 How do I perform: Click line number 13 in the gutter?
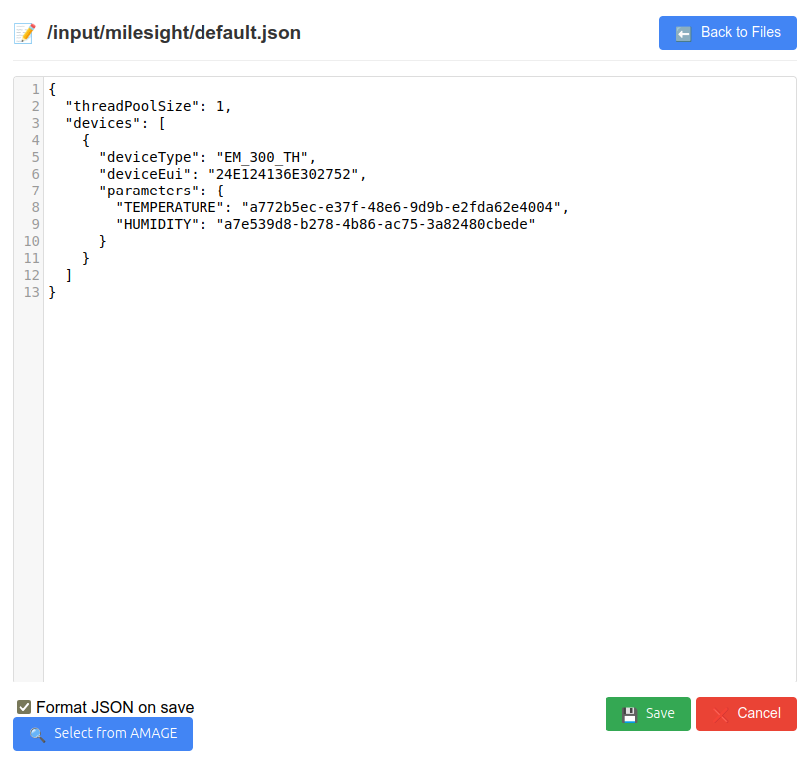click(x=32, y=292)
